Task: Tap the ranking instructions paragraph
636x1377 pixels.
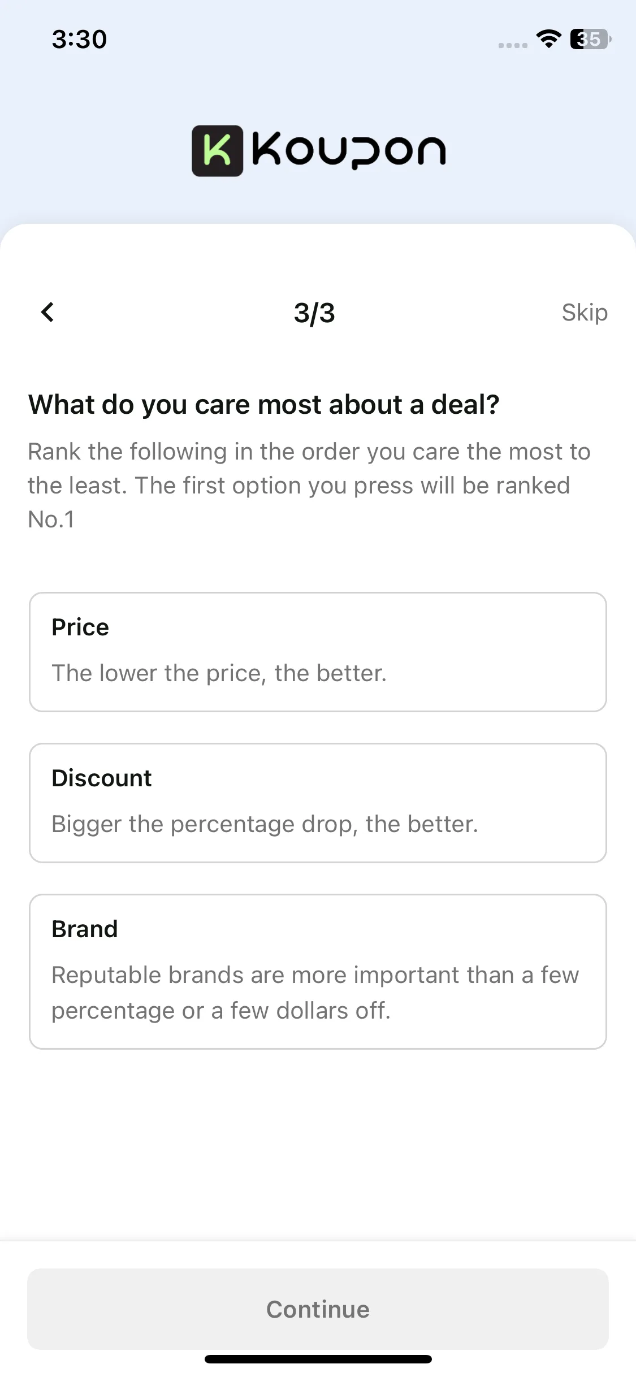Action: coord(309,486)
